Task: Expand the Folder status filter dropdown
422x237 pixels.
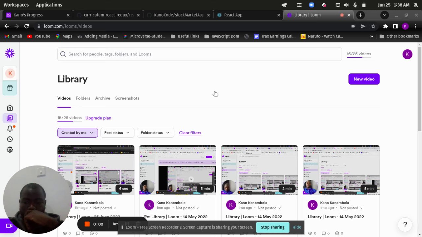Action: pyautogui.click(x=155, y=133)
